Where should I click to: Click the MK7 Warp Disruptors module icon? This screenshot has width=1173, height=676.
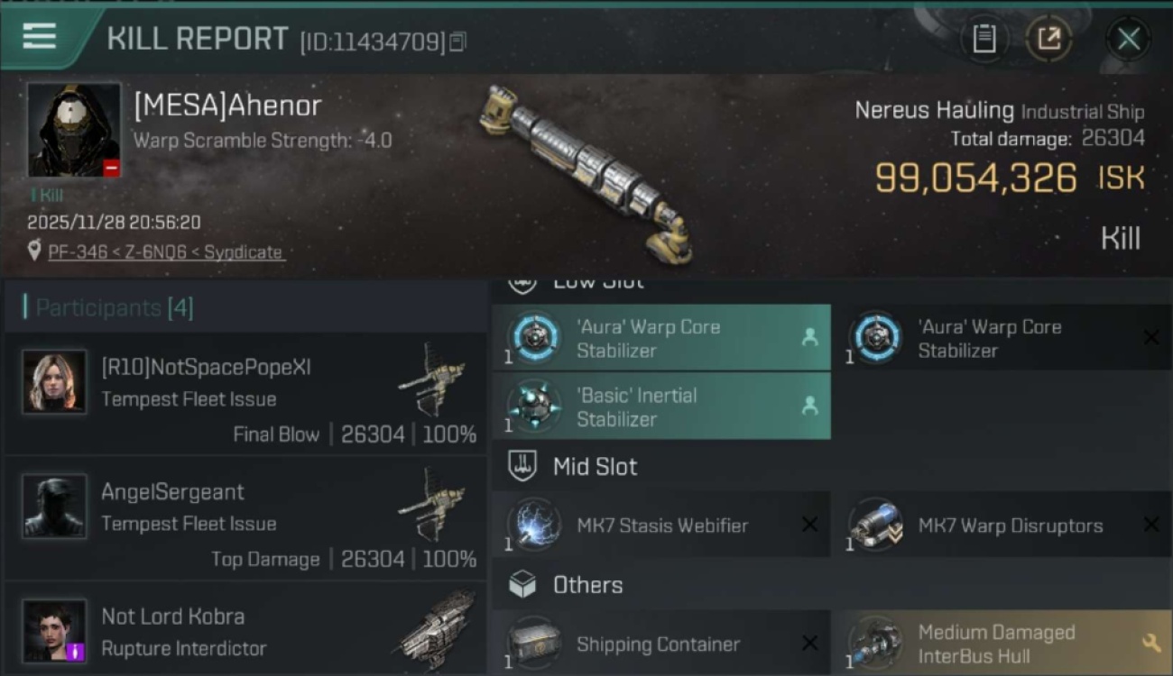875,525
